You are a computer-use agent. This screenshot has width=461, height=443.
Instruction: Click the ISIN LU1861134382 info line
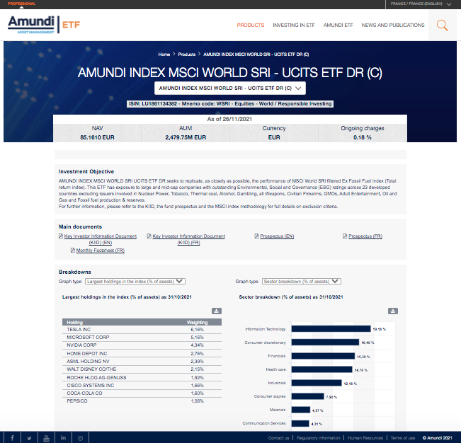pos(230,104)
